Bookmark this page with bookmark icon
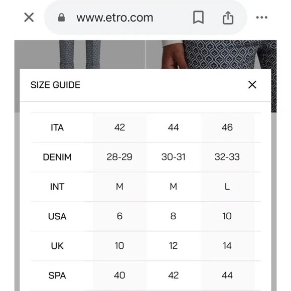Viewport: 291px width, 291px height. tap(198, 18)
